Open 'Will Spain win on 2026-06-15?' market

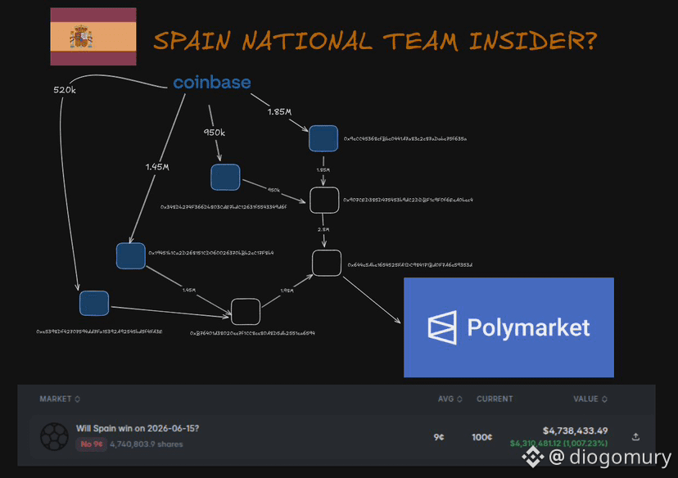coord(138,428)
